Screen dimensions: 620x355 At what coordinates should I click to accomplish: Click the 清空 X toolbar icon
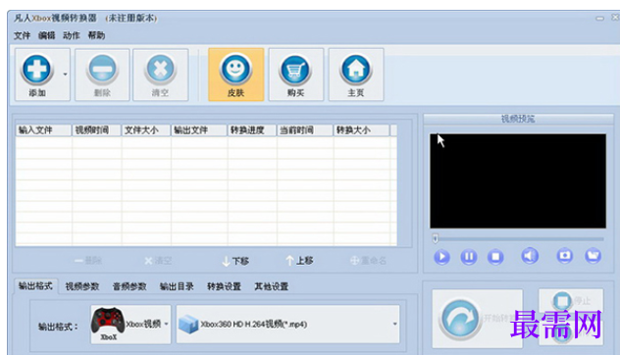tap(160, 70)
